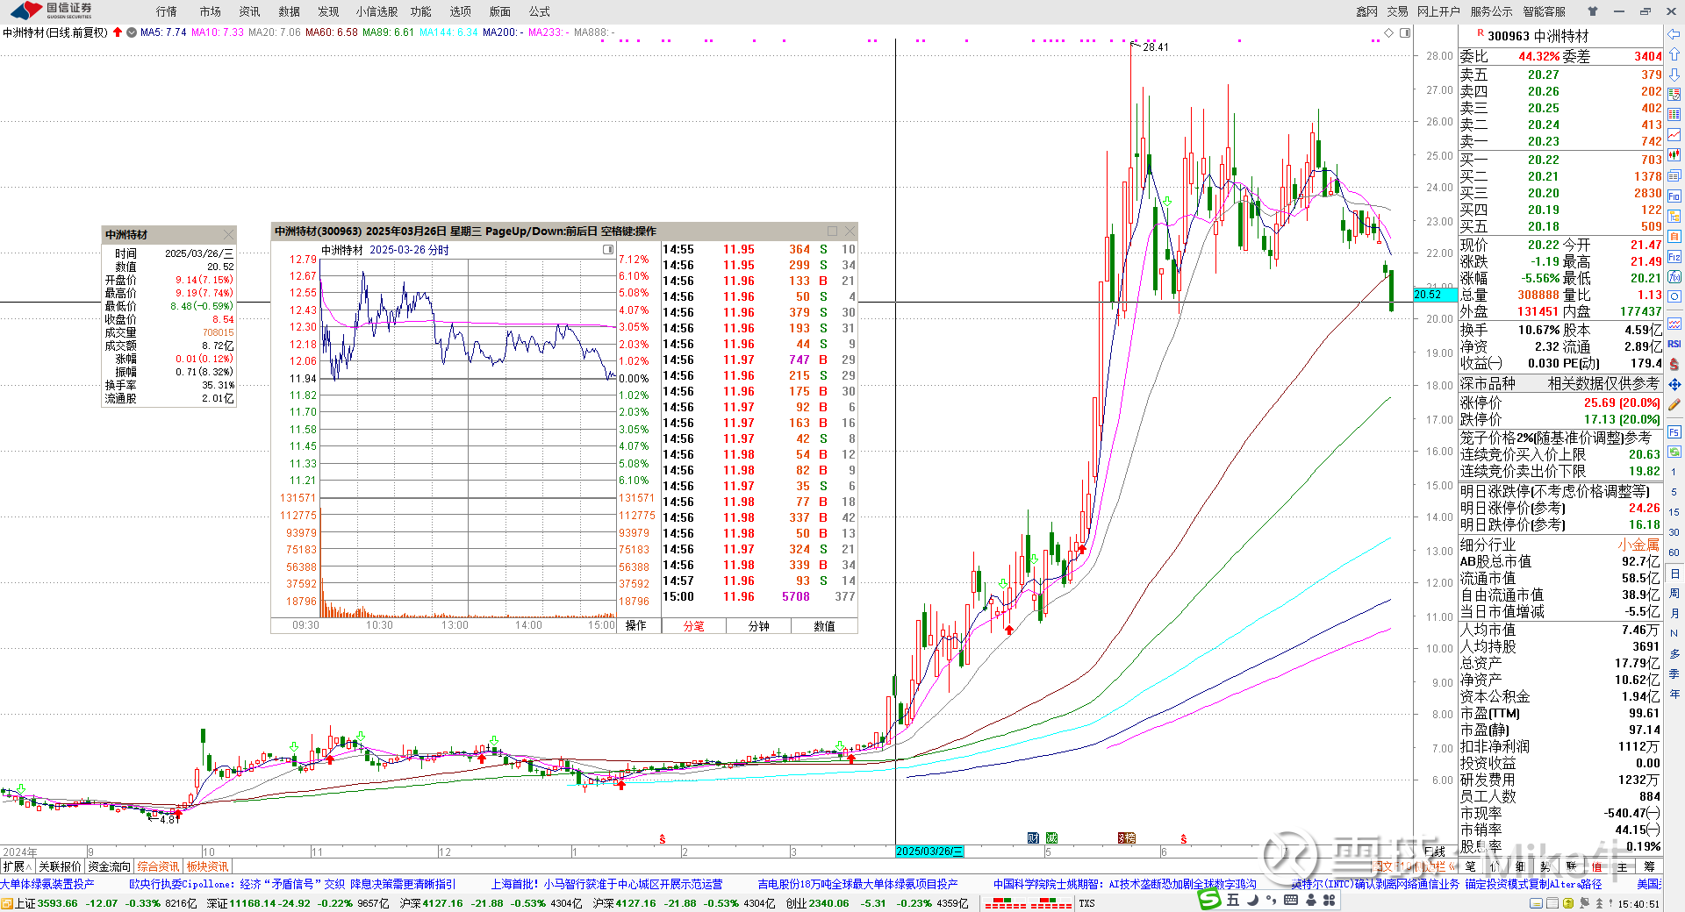Close the 中洲特材 data tooltip panel

coord(228,234)
